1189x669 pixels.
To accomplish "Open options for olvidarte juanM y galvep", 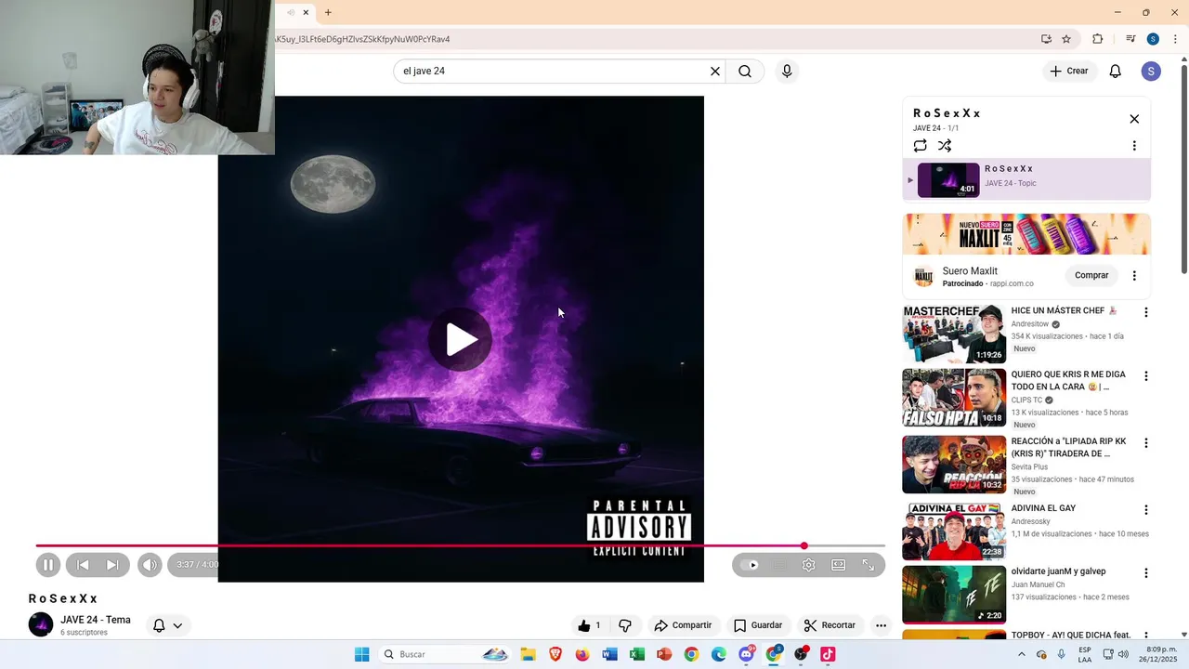I will tap(1145, 573).
